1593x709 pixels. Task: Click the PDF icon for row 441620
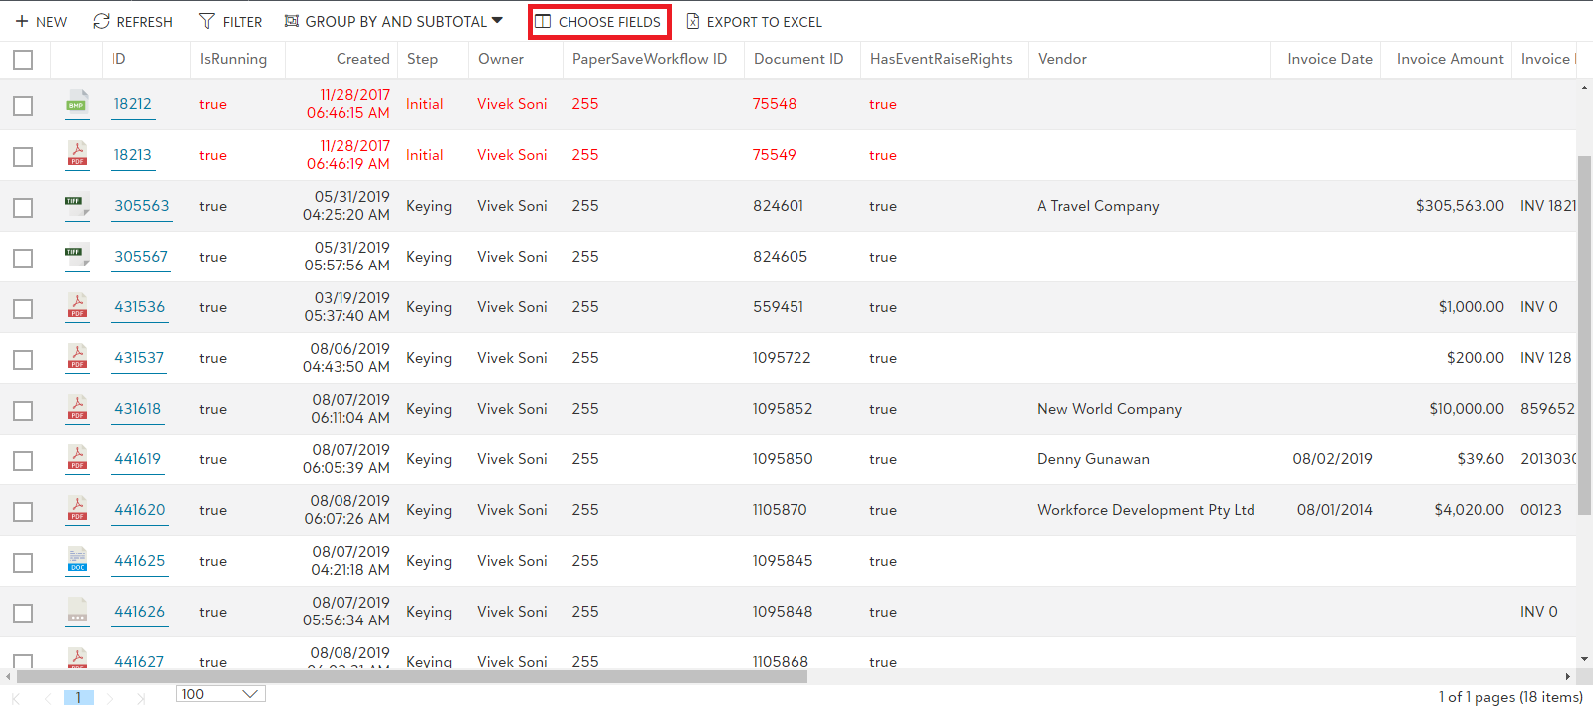[77, 509]
